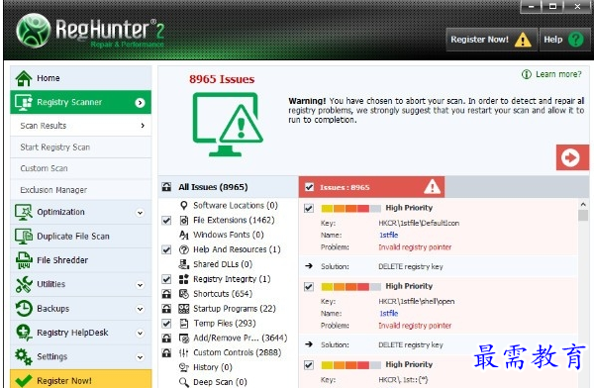594x388 pixels.
Task: Click the green checkmark beside Register Now!
Action: (24, 380)
